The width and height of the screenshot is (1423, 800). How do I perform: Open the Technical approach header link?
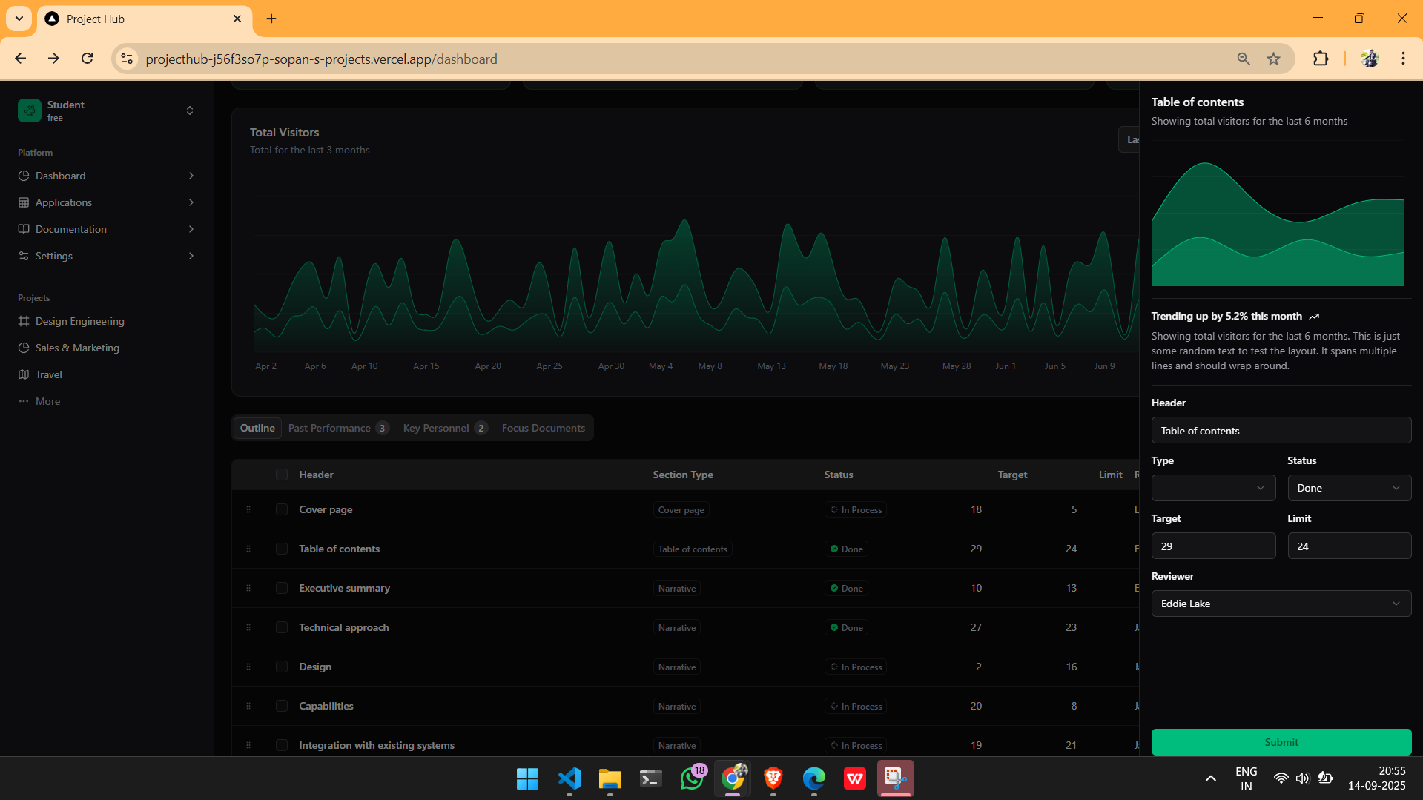tap(343, 627)
